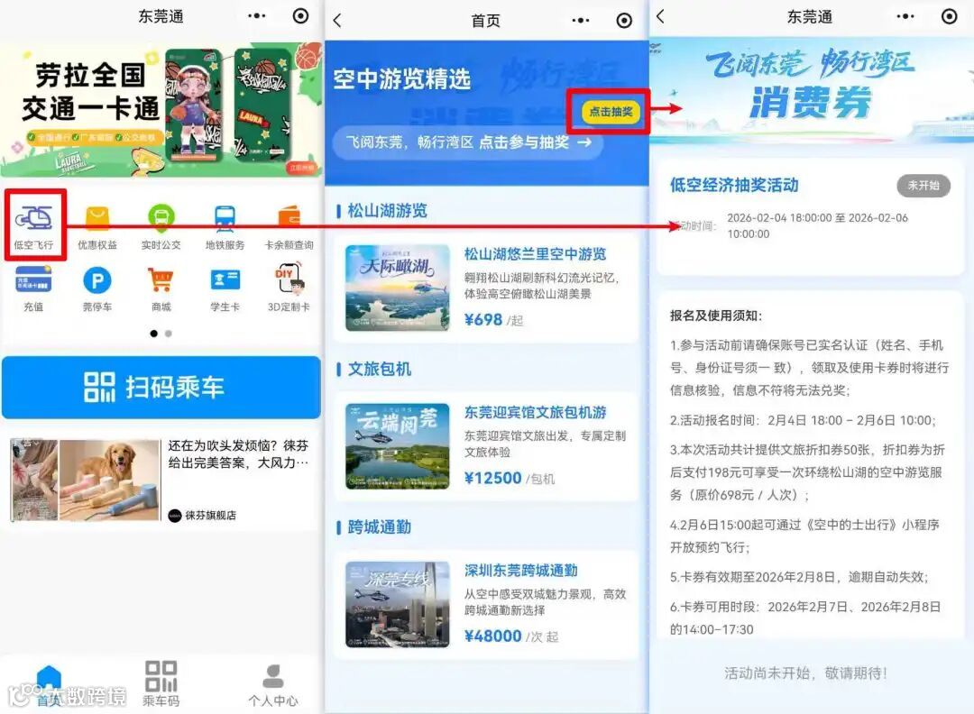This screenshot has height=714, width=974.
Task: Go back from the right 东莞通 screen
Action: [660, 16]
